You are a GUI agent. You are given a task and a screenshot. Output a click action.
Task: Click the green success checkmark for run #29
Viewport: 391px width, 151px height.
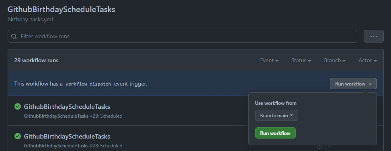click(17, 106)
